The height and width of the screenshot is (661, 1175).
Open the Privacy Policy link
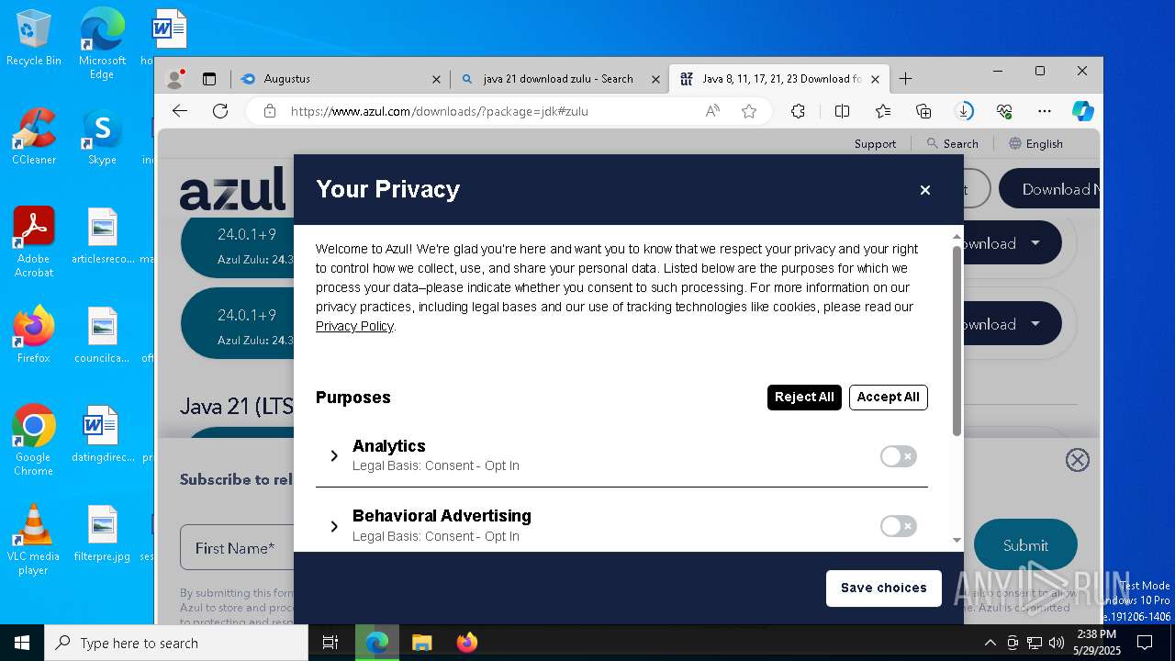(x=354, y=326)
